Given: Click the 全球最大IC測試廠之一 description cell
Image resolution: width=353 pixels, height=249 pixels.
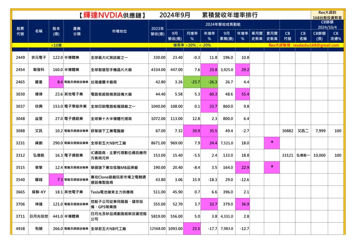Looking at the screenshot, I should click(x=119, y=58).
